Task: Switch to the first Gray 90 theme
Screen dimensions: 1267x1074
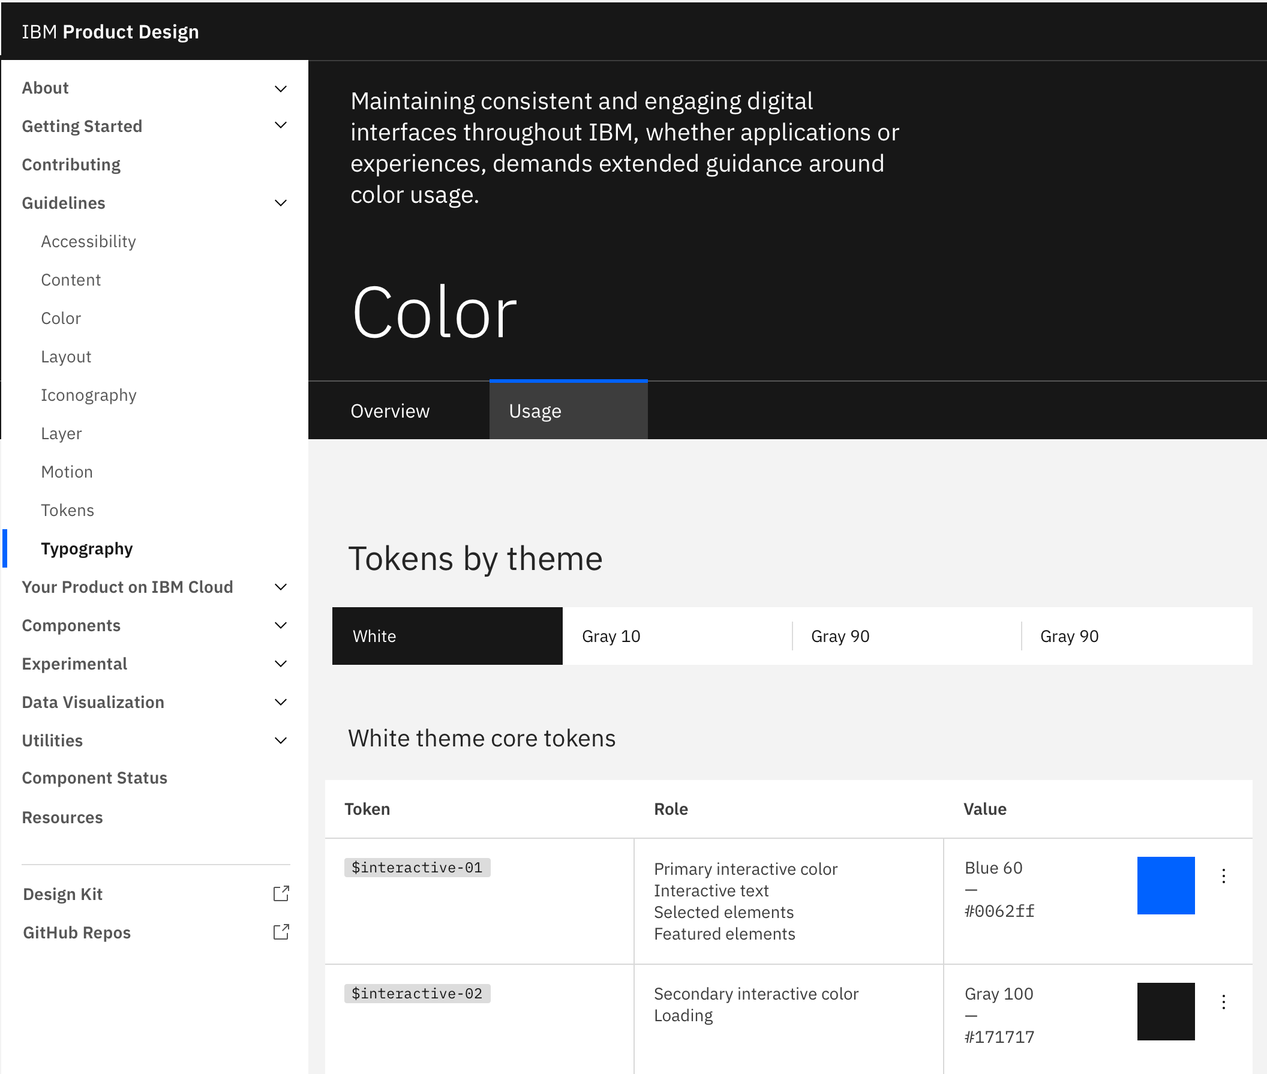Action: click(x=840, y=635)
